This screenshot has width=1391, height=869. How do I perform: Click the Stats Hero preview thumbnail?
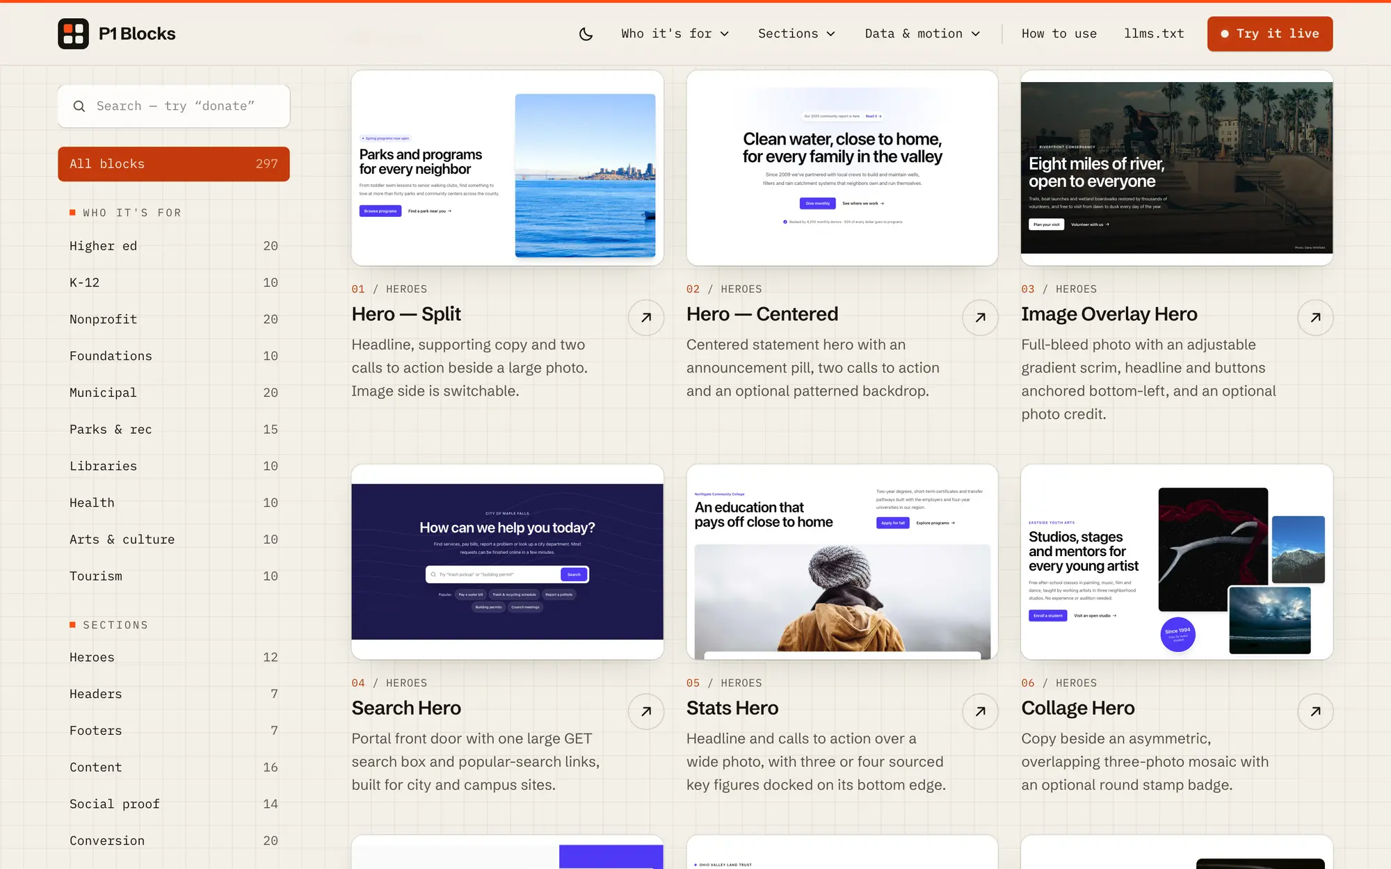click(842, 562)
